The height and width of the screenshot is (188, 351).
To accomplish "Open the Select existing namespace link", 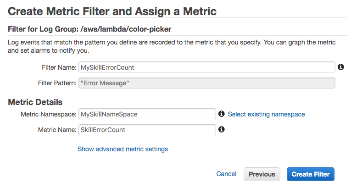I will coord(266,114).
